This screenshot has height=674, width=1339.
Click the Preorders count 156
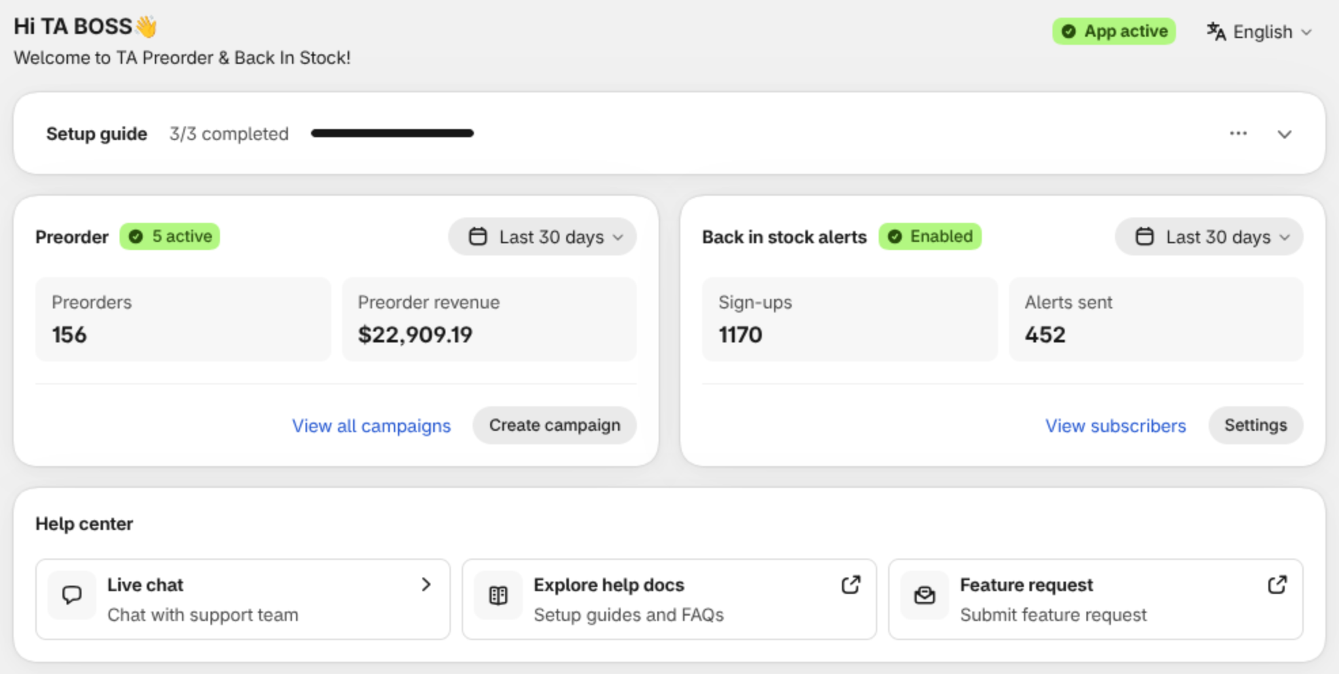tap(69, 335)
